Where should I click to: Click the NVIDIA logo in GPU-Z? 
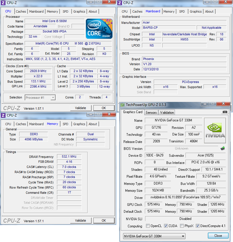tap(215, 130)
